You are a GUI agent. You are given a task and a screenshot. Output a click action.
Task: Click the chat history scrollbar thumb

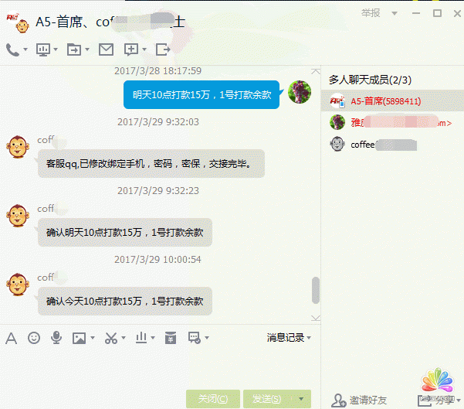[316, 290]
